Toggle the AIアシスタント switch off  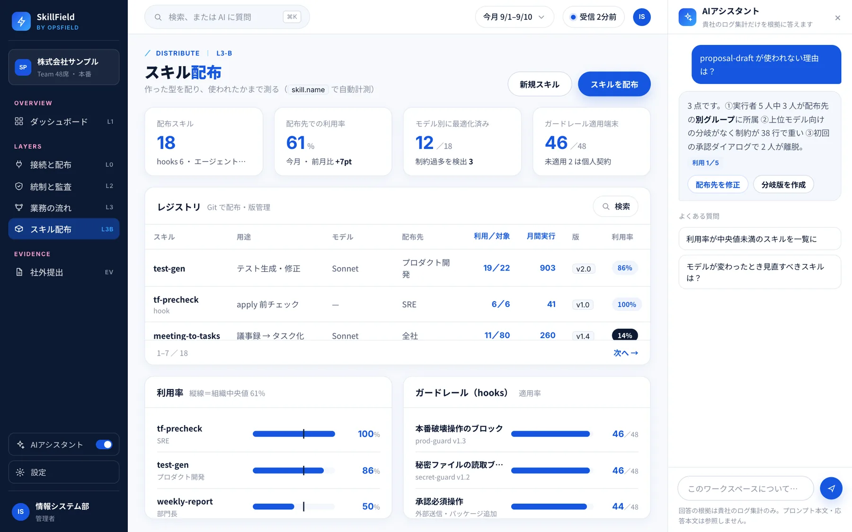[x=104, y=445]
